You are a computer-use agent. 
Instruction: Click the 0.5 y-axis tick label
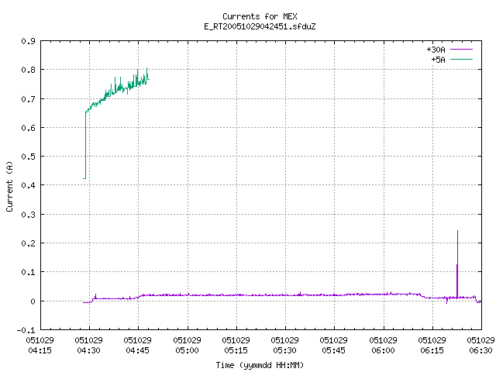[x=28, y=157]
